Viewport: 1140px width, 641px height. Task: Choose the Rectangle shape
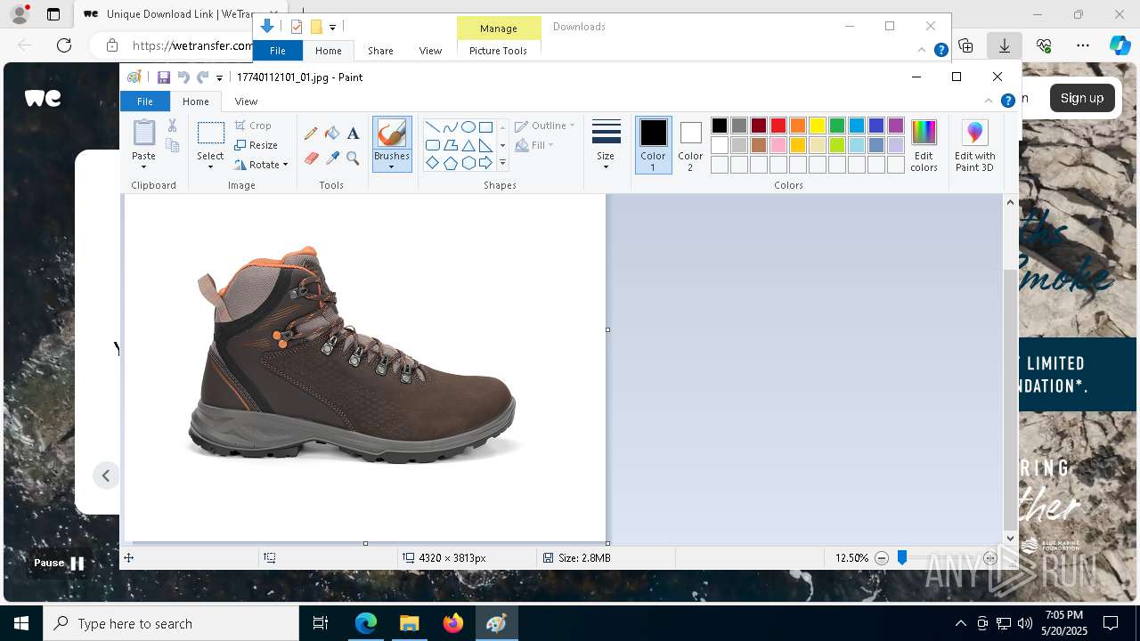[x=485, y=126]
